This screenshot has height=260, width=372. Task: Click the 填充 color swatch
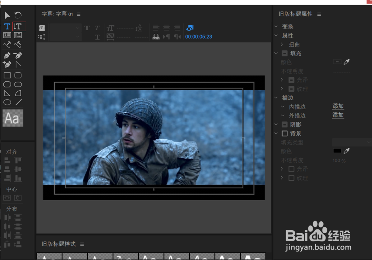coord(337,62)
